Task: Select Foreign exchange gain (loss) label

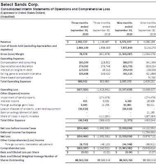Action: pyautogui.click(x=17, y=105)
